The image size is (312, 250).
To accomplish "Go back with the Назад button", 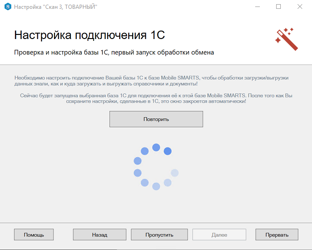I will (100, 235).
